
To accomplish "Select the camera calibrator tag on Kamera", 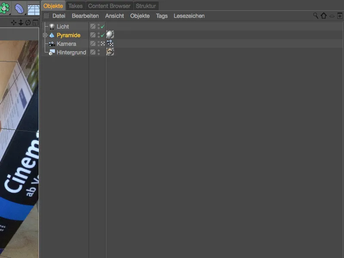I will 110,43.
